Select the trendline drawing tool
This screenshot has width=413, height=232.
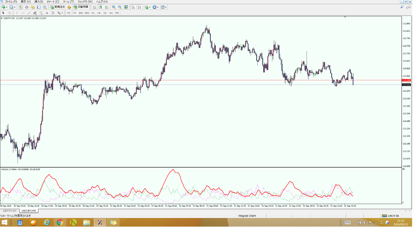pos(29,13)
